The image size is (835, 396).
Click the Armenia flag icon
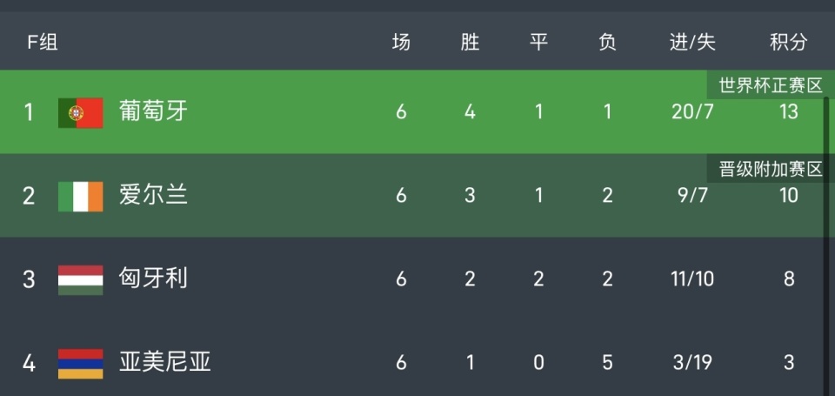point(81,362)
